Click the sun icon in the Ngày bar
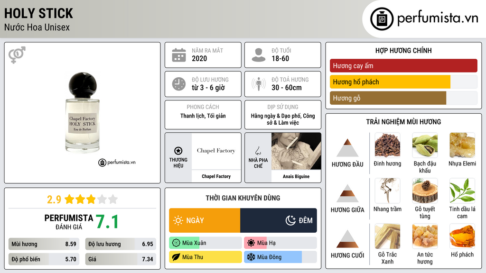Viewport: 486px width, 273px height. (178, 220)
